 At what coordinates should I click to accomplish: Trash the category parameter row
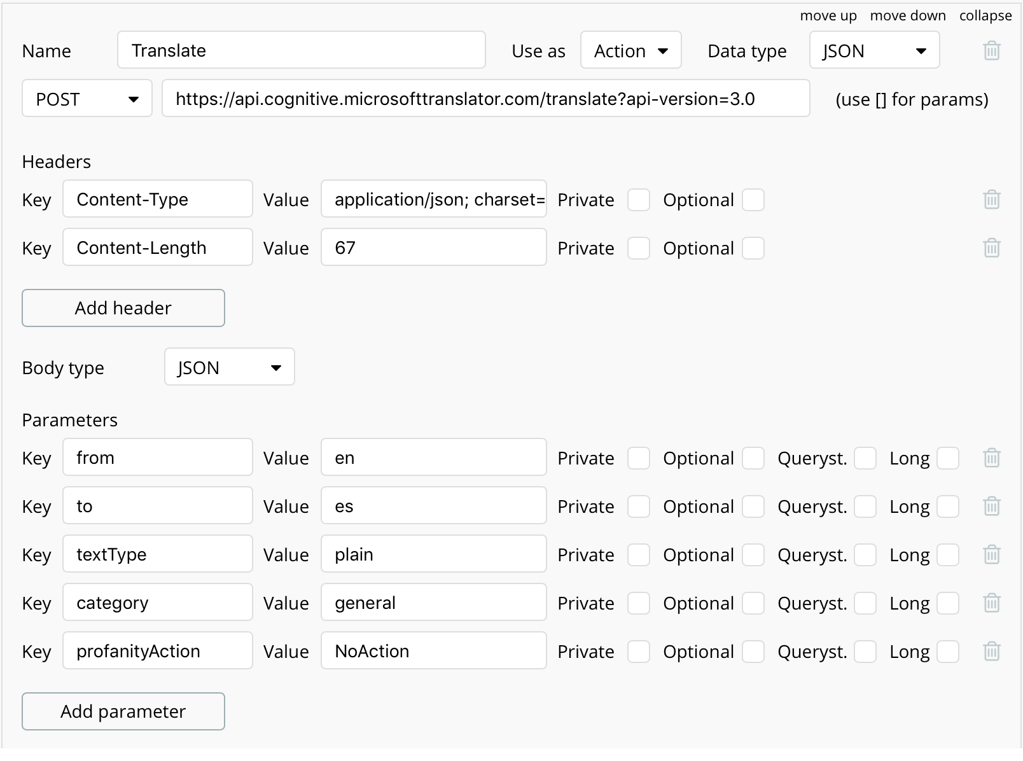(x=992, y=603)
